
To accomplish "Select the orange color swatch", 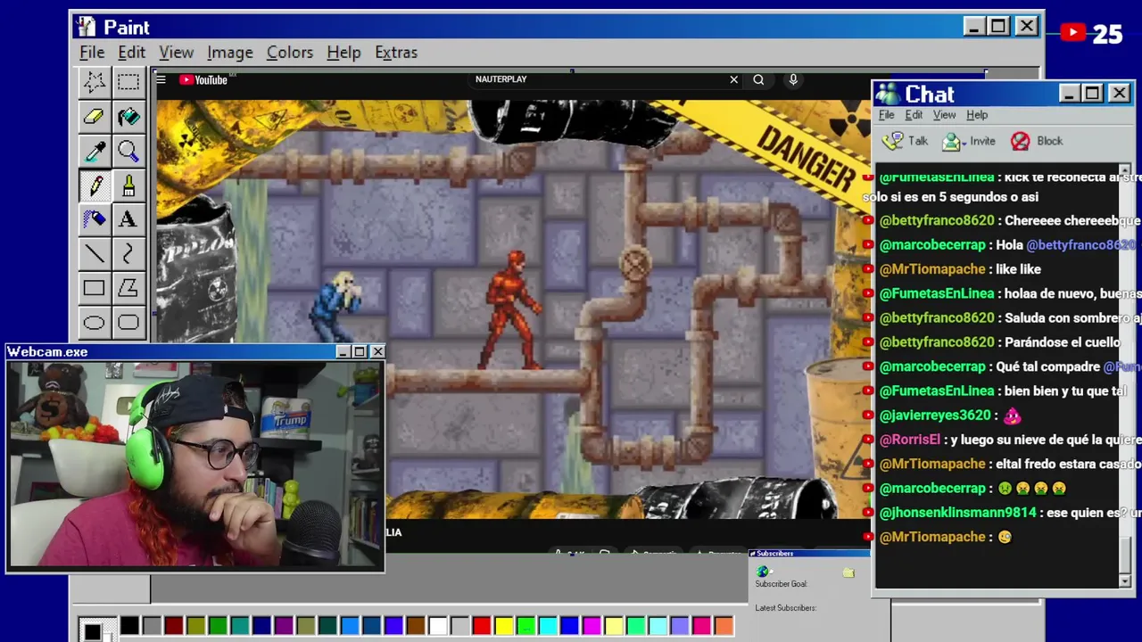I will point(724,626).
